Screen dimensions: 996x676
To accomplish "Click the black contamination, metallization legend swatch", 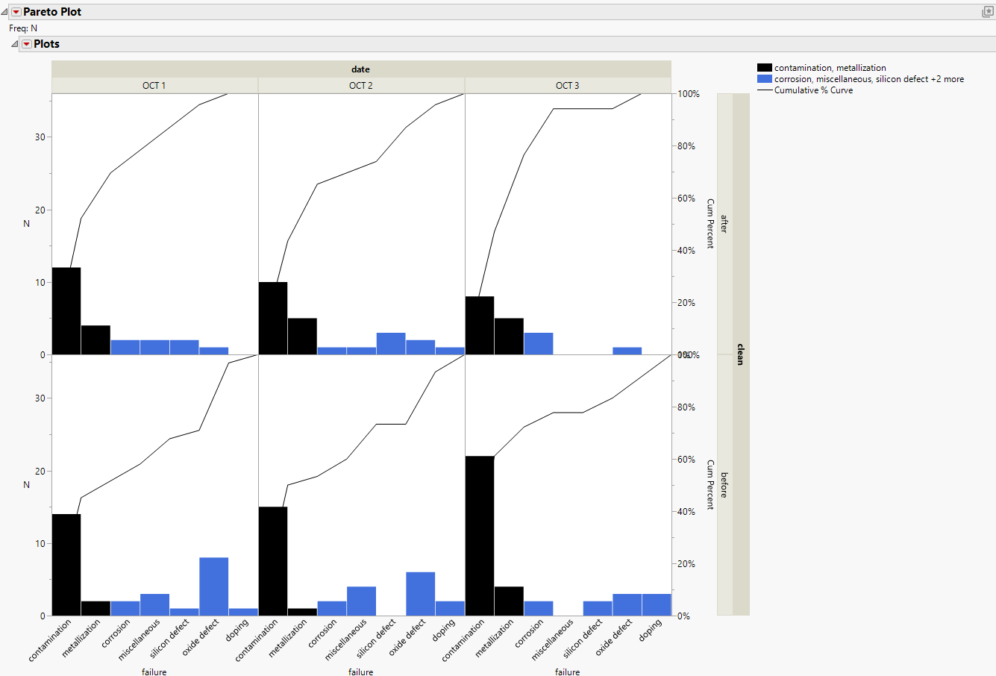I will click(x=766, y=67).
